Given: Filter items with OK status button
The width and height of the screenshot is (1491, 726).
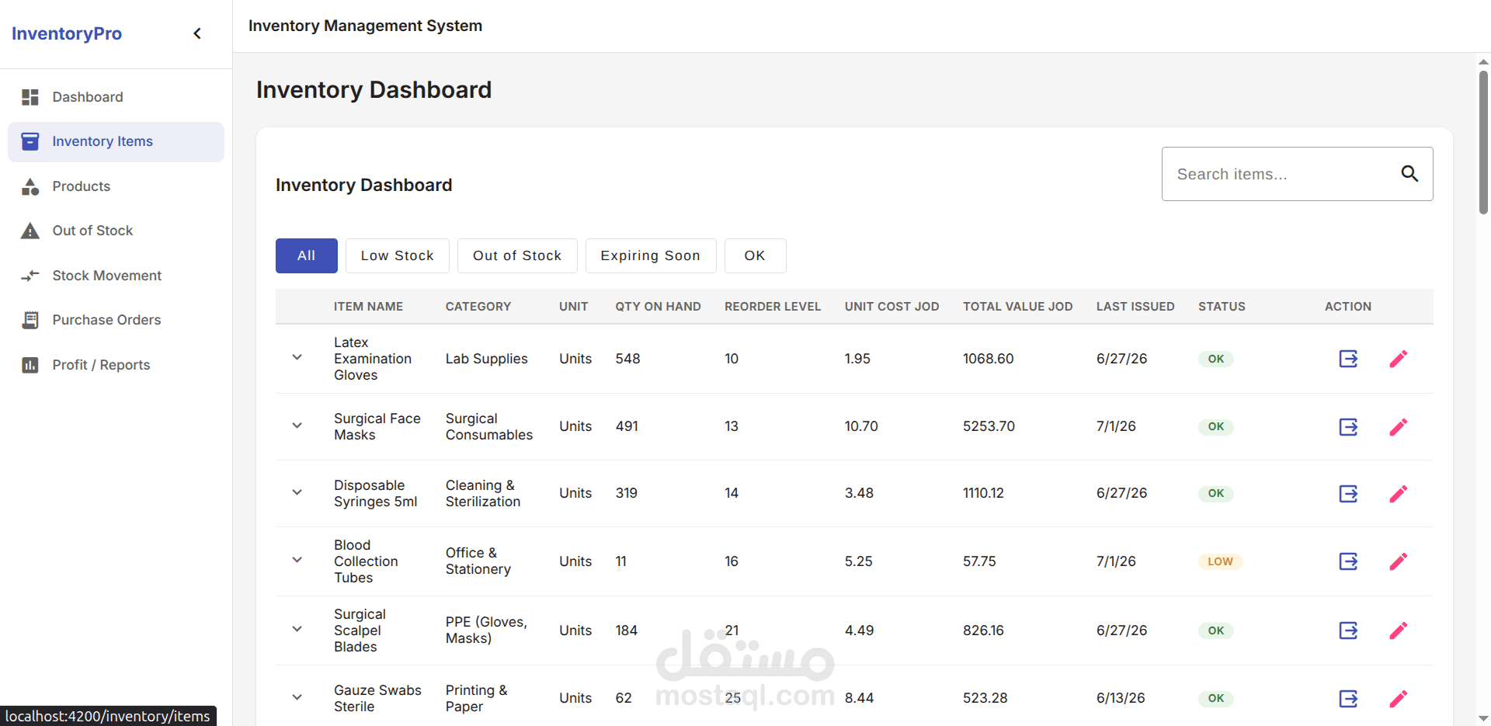Looking at the screenshot, I should point(755,255).
